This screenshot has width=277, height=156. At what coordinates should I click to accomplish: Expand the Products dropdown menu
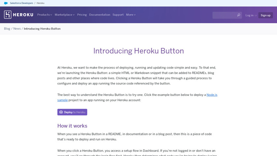point(45,15)
